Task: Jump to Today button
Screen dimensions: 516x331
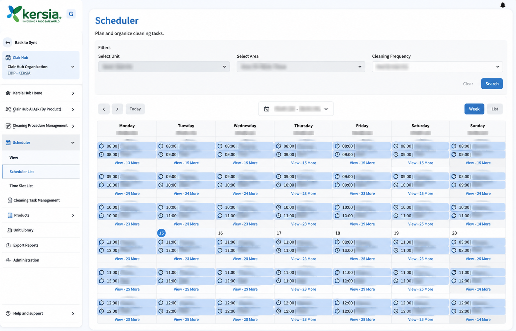Action: coord(135,109)
